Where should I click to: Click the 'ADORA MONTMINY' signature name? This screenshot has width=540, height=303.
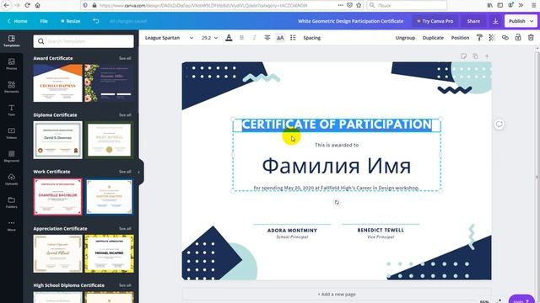click(292, 231)
